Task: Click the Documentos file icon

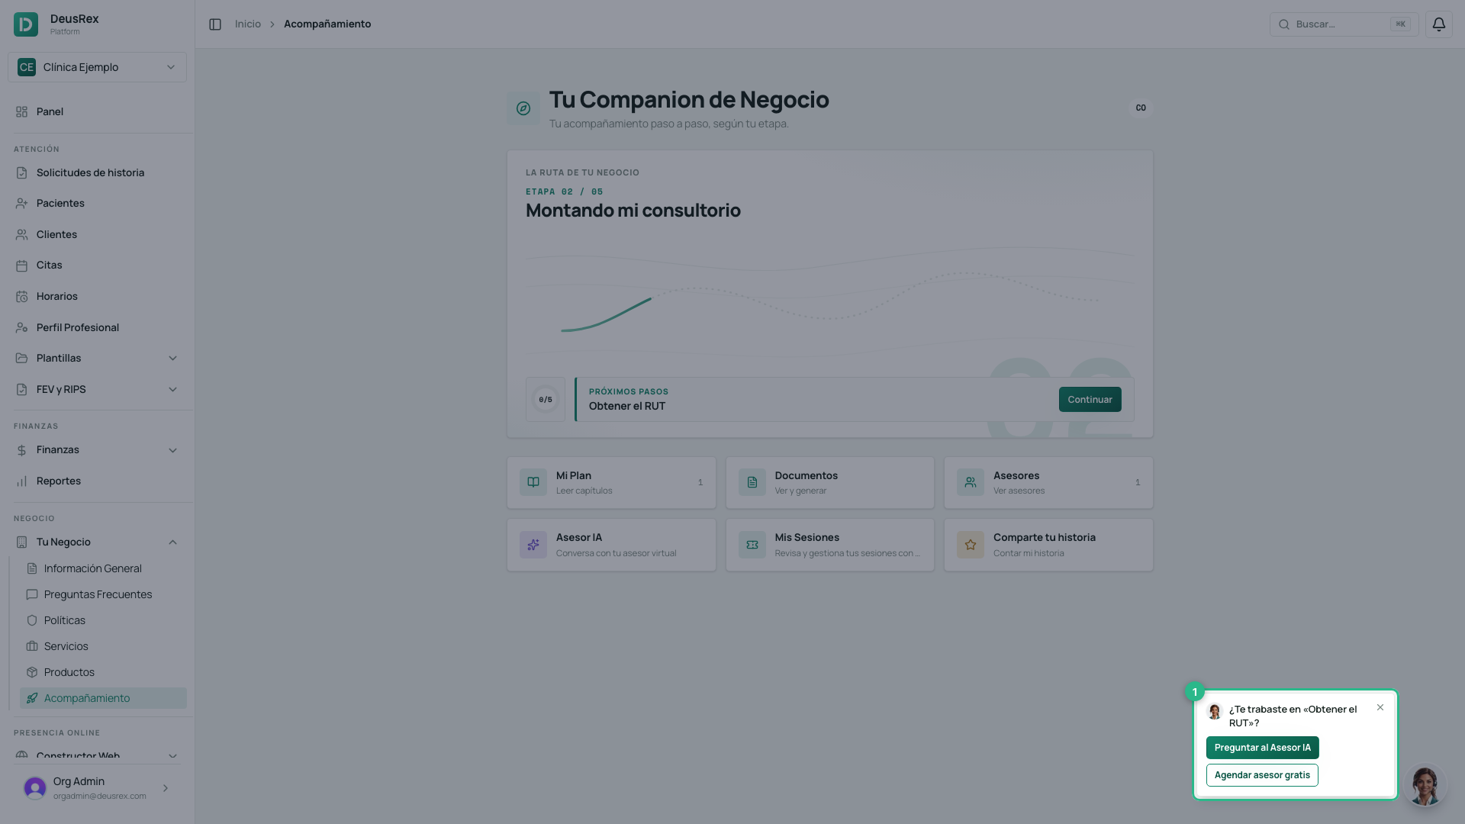Action: pyautogui.click(x=752, y=482)
